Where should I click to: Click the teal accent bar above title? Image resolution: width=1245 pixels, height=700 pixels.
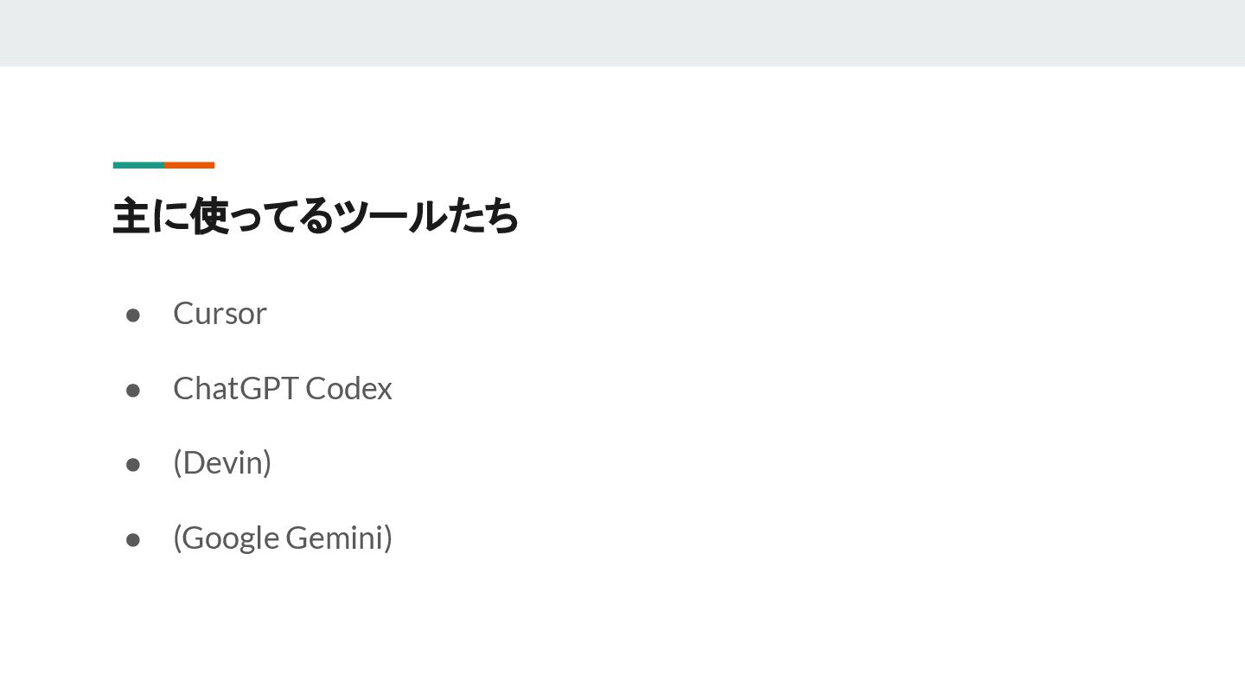[x=138, y=165]
